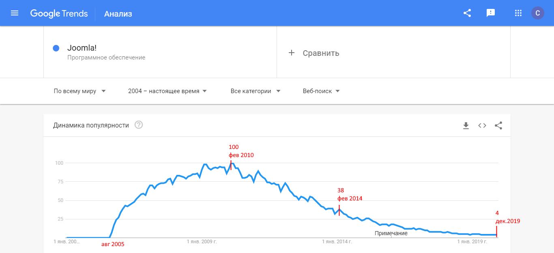
Task: Download the chart data as CSV
Action: pos(466,125)
